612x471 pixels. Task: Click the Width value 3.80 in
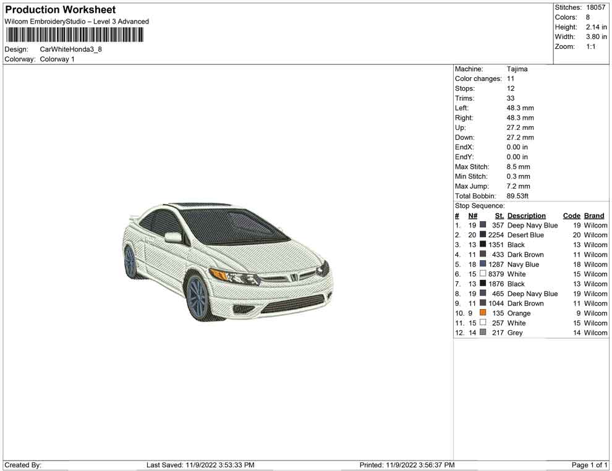click(x=597, y=36)
